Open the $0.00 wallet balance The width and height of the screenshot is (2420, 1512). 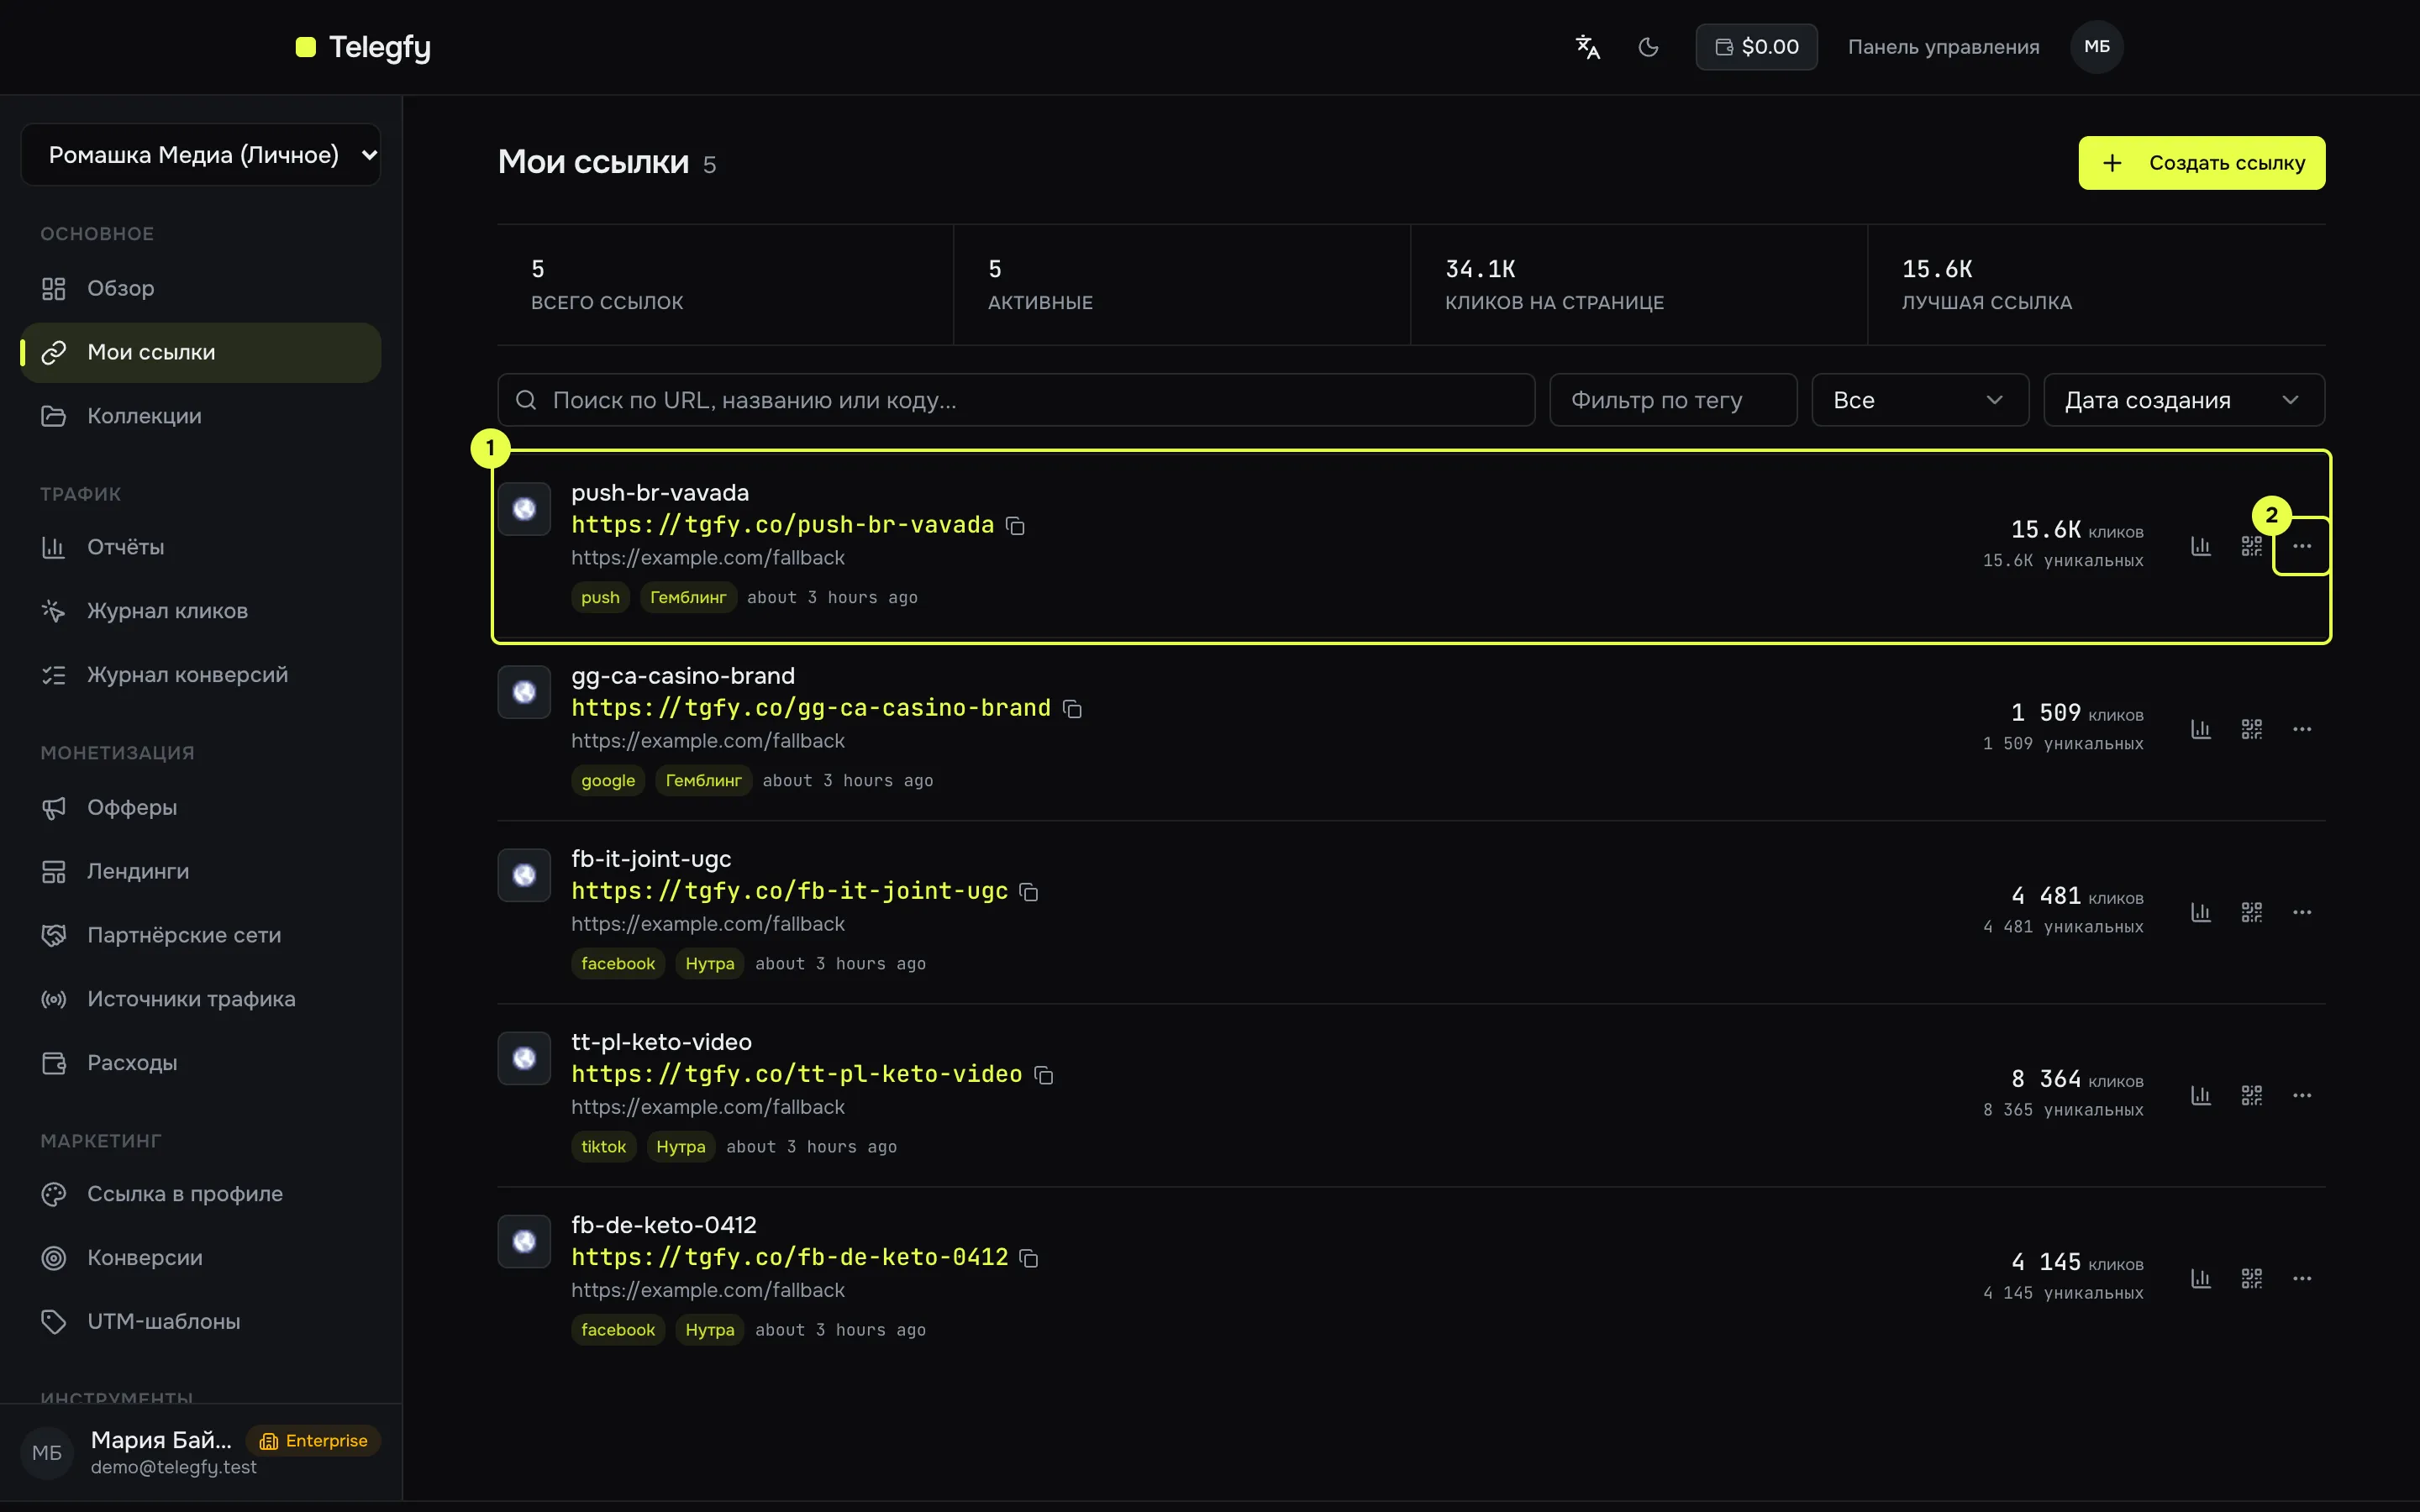1756,47
